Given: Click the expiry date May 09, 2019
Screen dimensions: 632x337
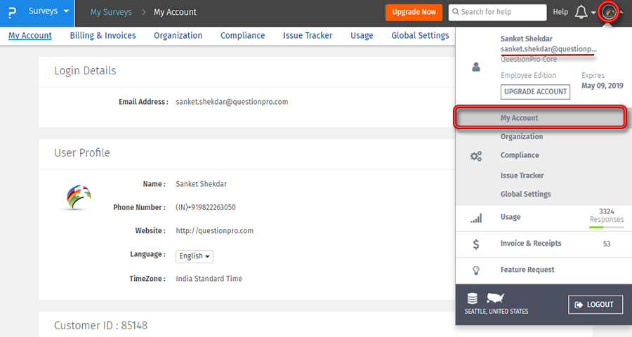Looking at the screenshot, I should pos(603,86).
